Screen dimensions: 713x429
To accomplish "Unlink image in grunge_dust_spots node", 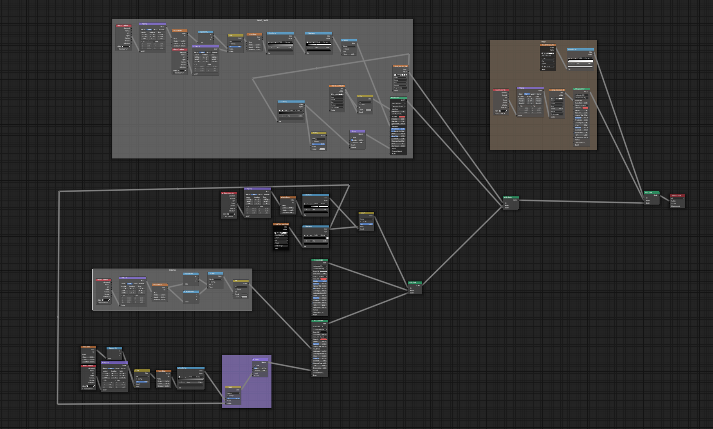I will (x=563, y=98).
